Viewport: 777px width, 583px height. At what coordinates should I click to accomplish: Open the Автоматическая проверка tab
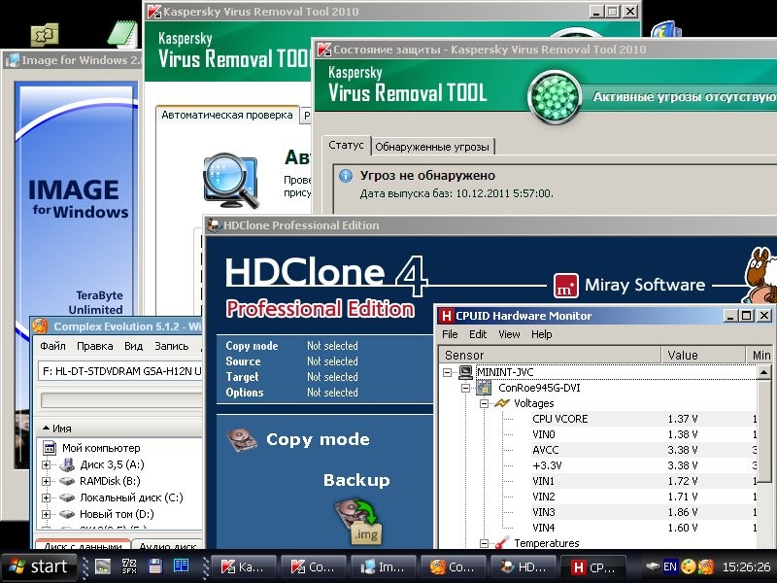227,115
